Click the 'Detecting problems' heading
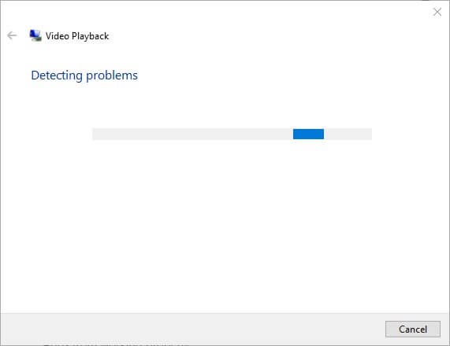450x346 pixels. 84,75
